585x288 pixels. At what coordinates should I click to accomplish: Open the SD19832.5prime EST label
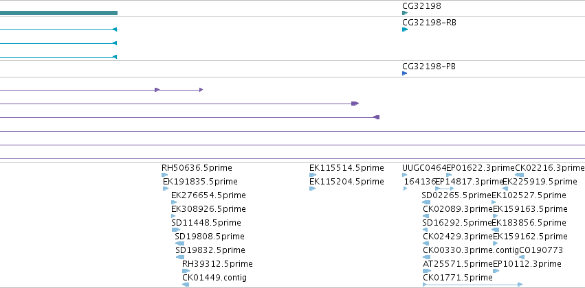(210, 250)
